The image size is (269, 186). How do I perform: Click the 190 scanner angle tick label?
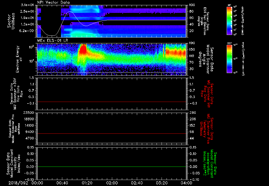pyautogui.click(x=192, y=43)
